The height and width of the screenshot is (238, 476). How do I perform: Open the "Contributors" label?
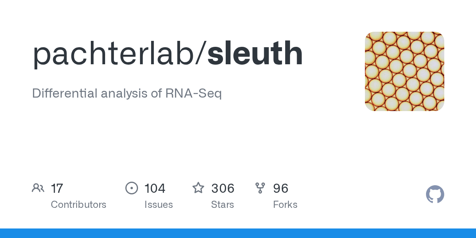[x=79, y=205]
